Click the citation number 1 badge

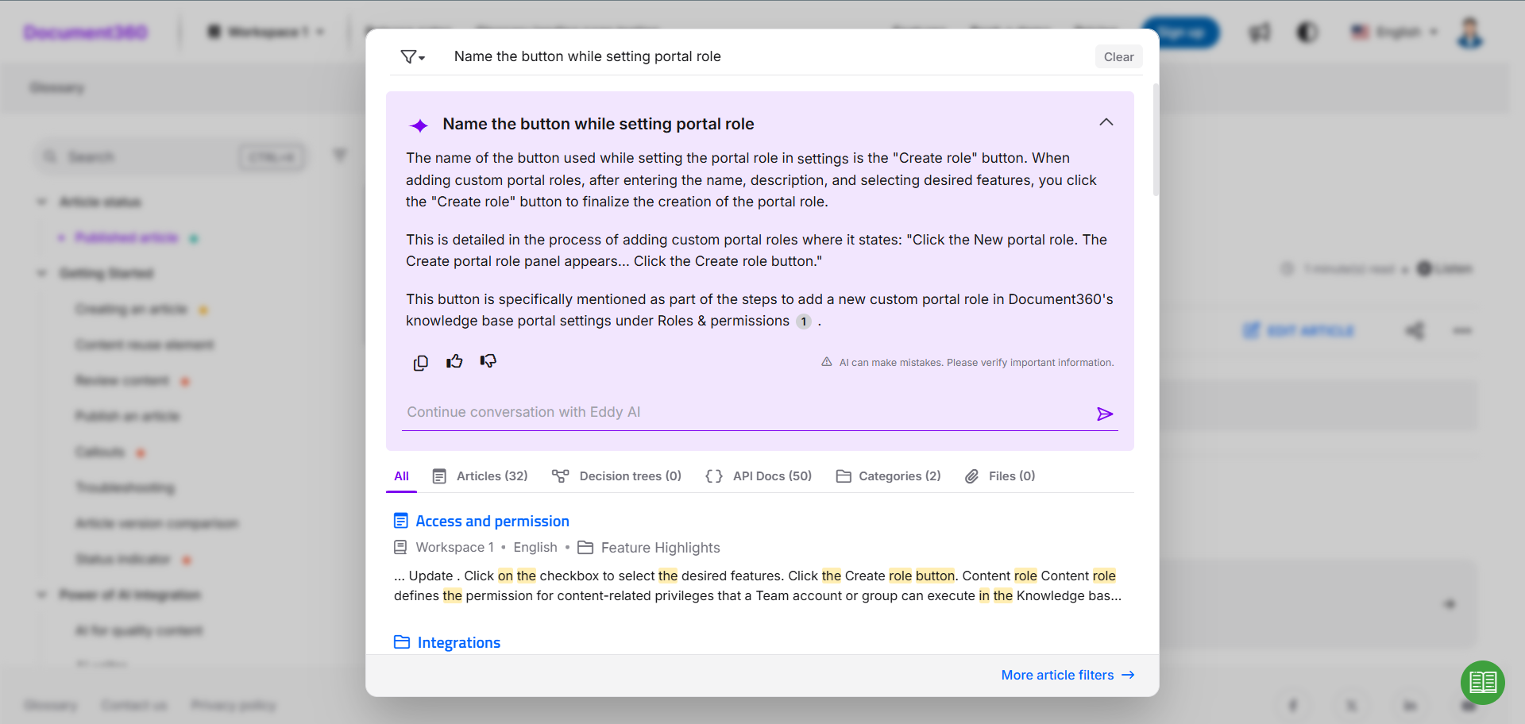pyautogui.click(x=804, y=322)
